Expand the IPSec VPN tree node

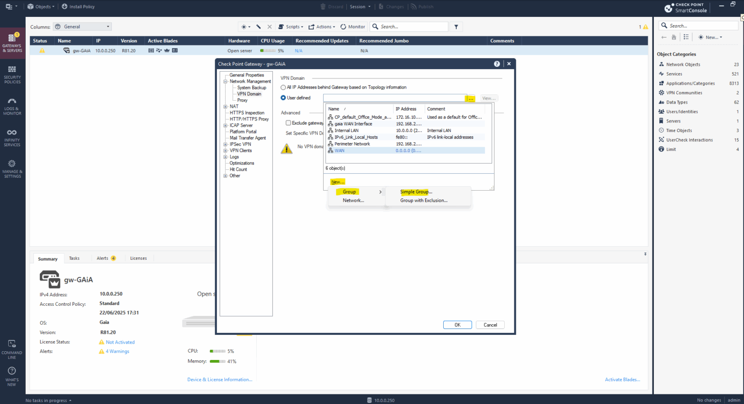[x=225, y=144]
